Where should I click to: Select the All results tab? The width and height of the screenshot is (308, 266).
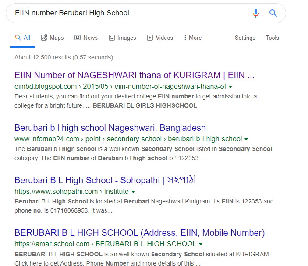pyautogui.click(x=23, y=38)
